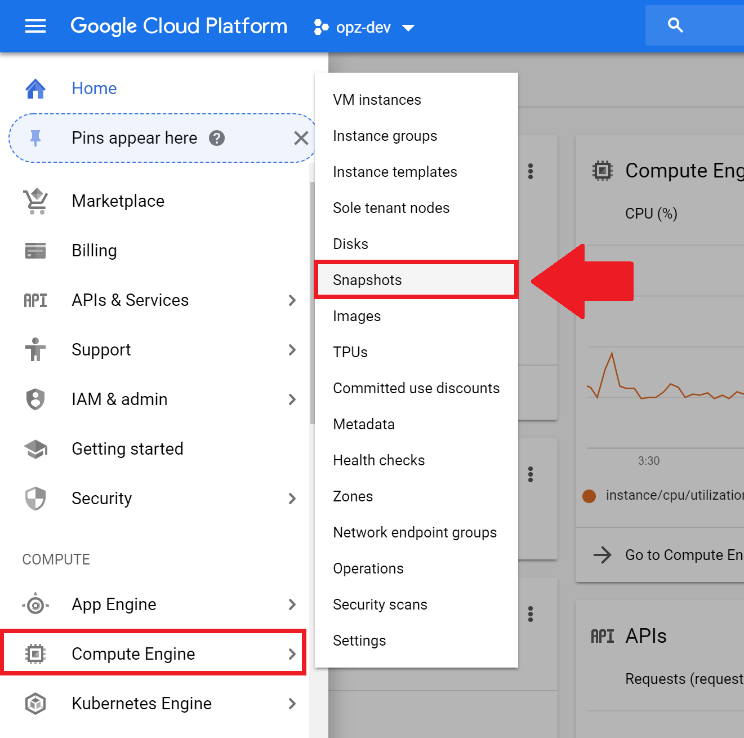Click the opz-dev project hexagon icon
Image resolution: width=744 pixels, height=738 pixels.
[321, 27]
